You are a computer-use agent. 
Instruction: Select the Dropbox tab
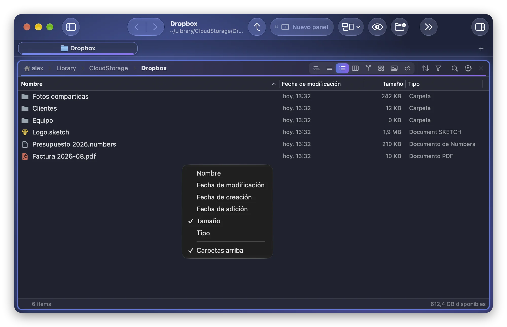(78, 48)
